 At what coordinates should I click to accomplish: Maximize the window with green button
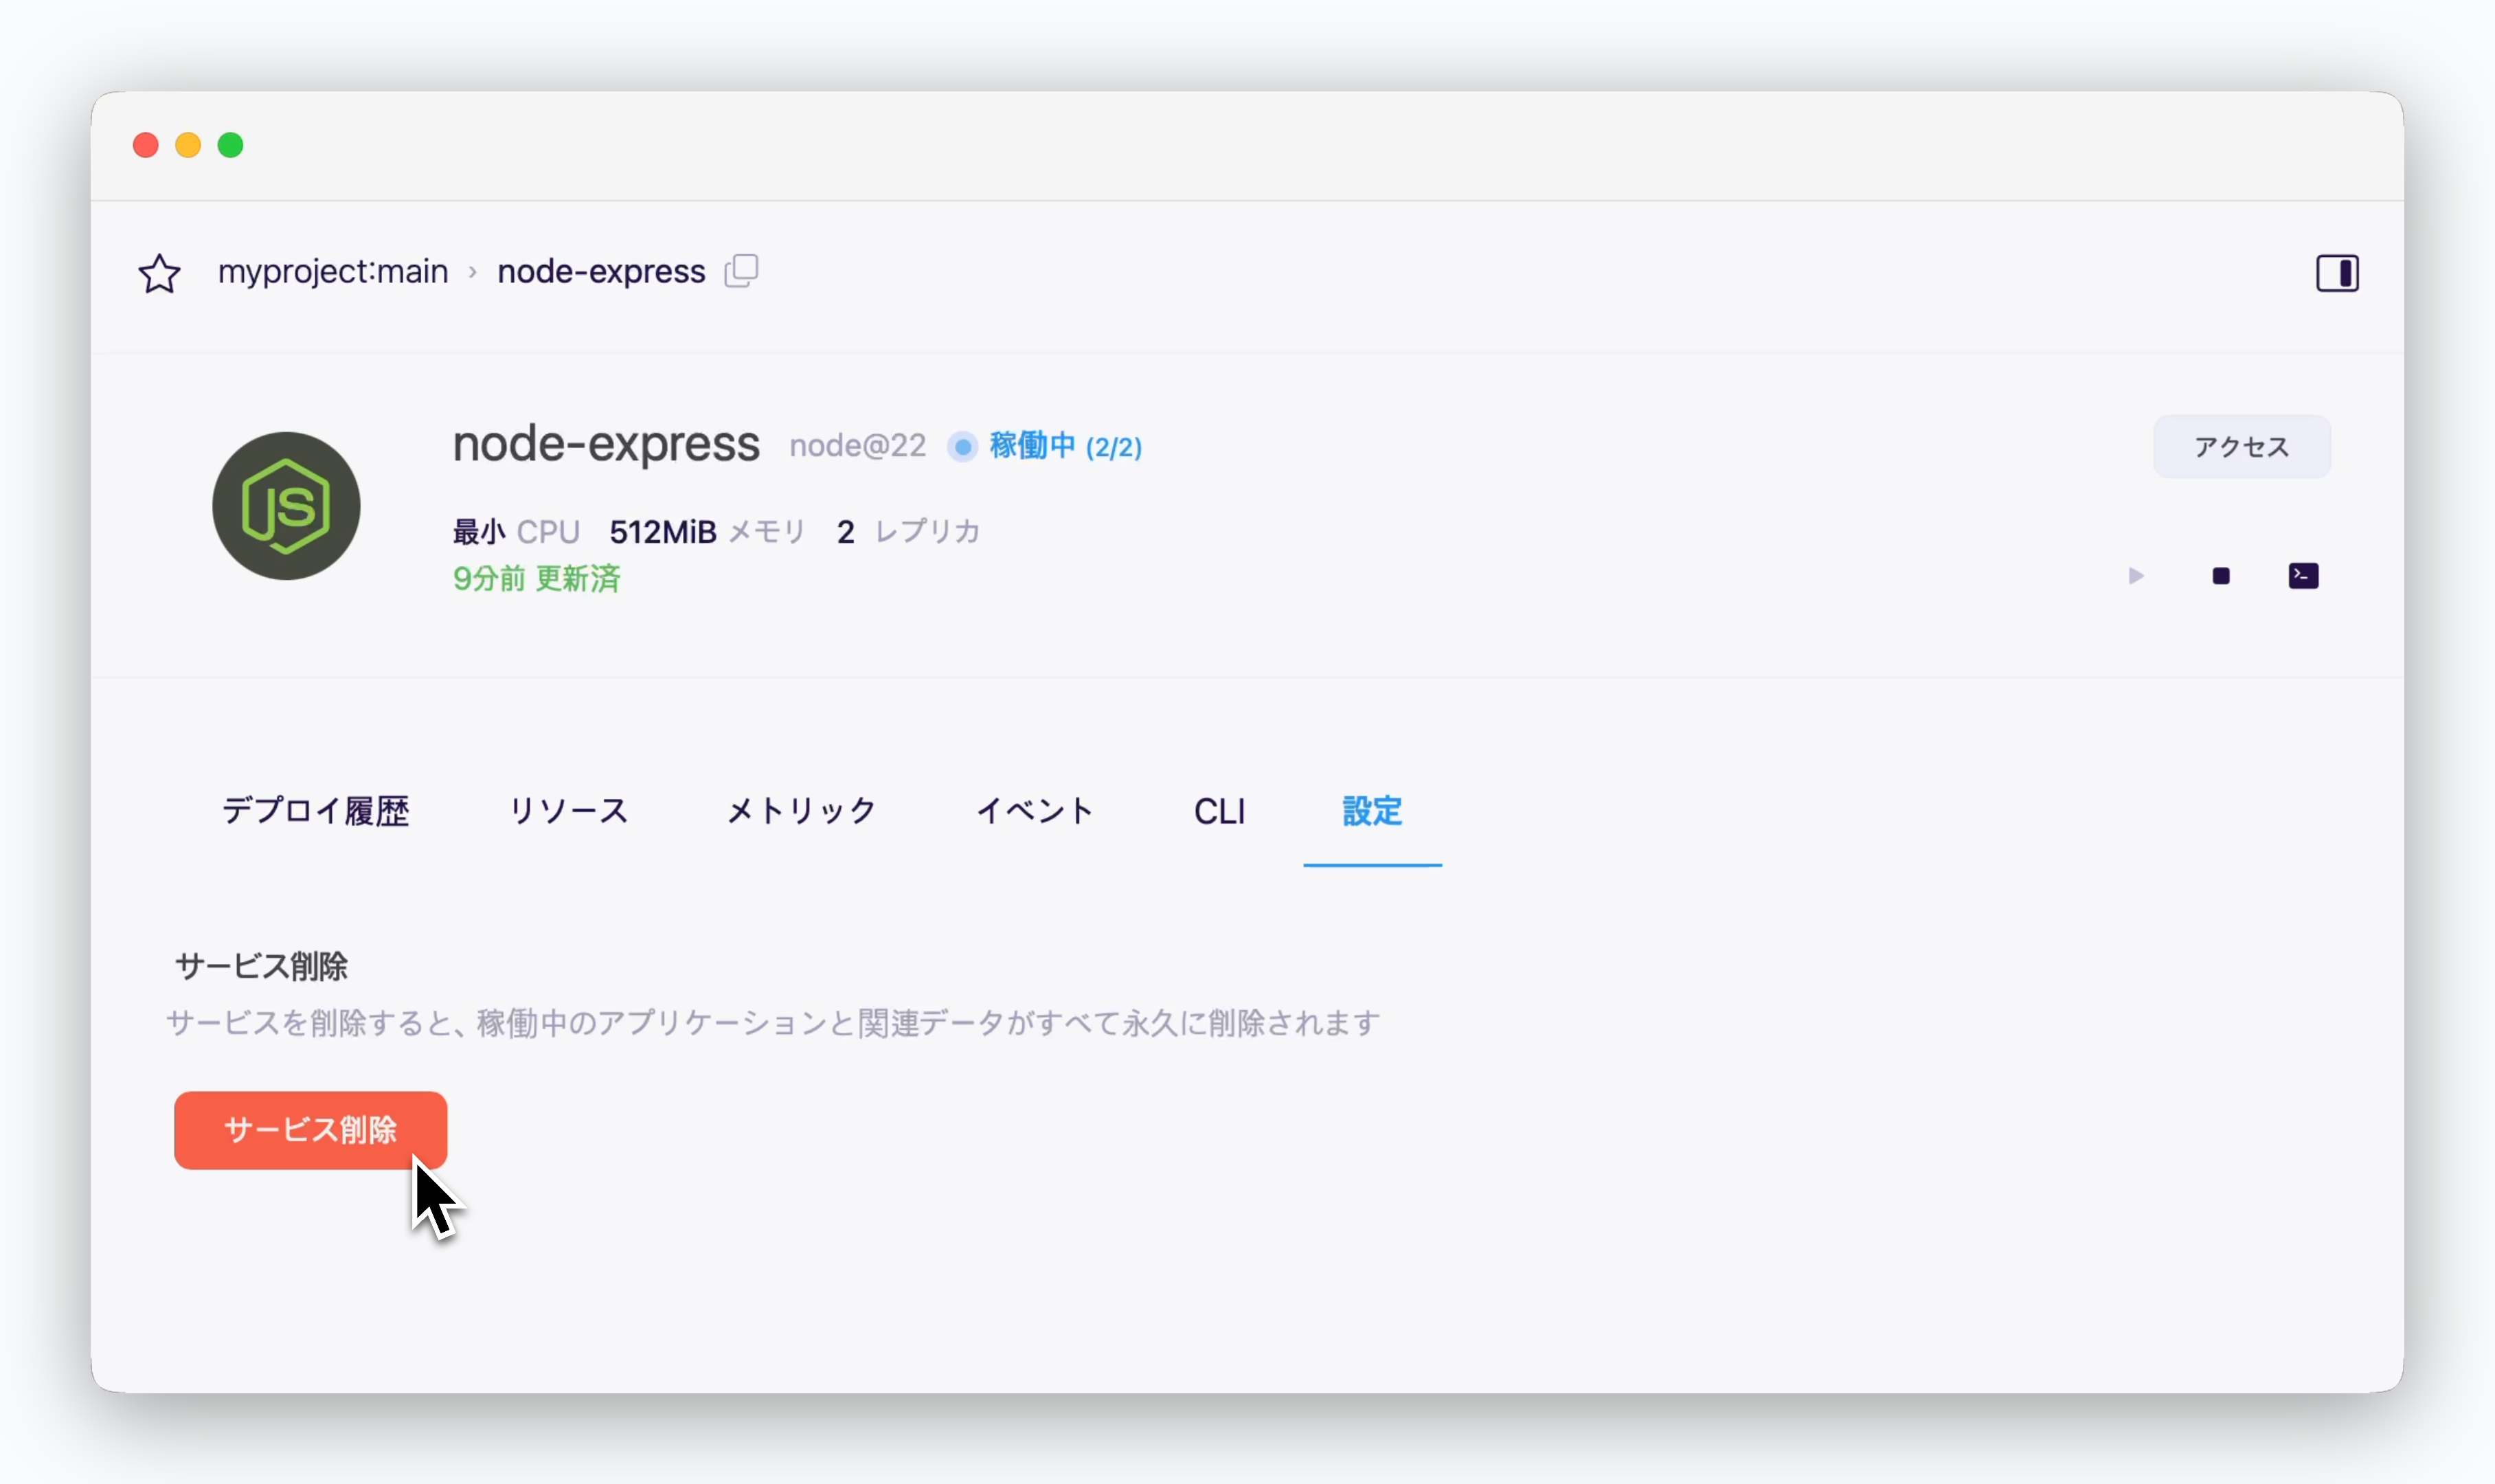pyautogui.click(x=231, y=145)
